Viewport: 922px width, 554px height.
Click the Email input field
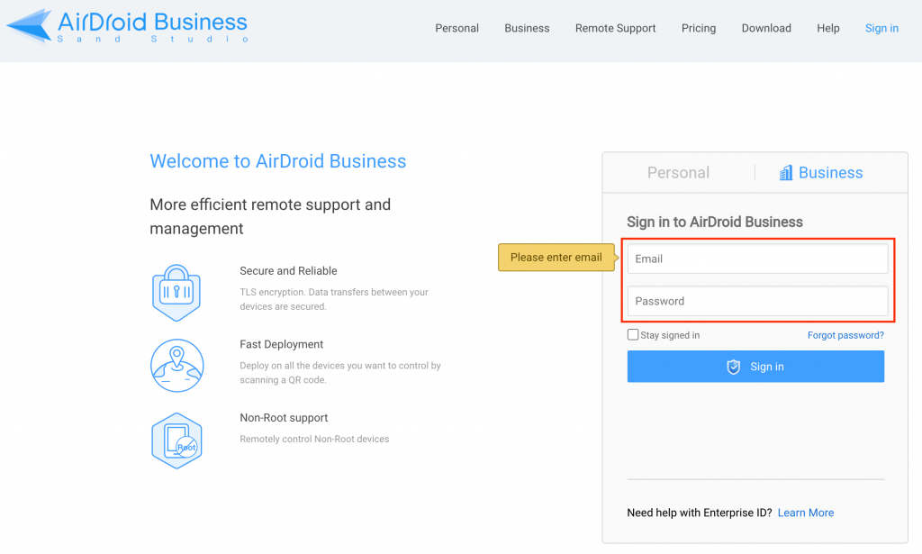pos(757,259)
